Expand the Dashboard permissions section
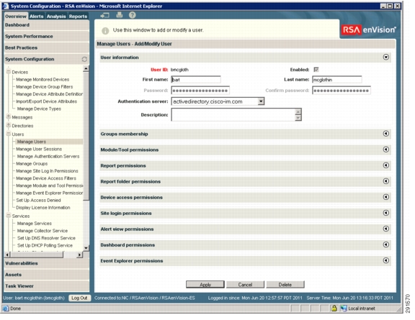Viewport: 415px width, 320px height. point(386,244)
